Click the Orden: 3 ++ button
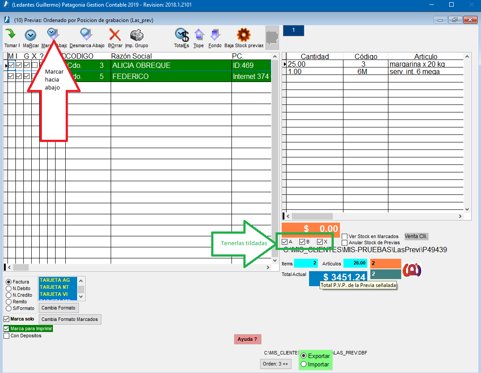481x373 pixels. pyautogui.click(x=276, y=364)
